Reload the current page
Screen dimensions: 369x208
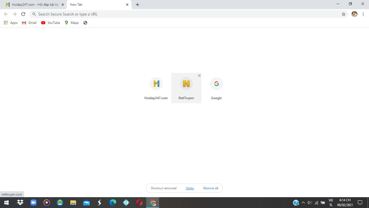click(x=23, y=14)
